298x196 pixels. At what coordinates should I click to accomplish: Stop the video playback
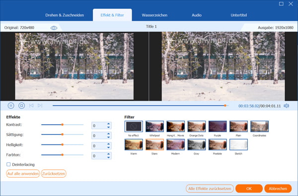click(x=21, y=105)
